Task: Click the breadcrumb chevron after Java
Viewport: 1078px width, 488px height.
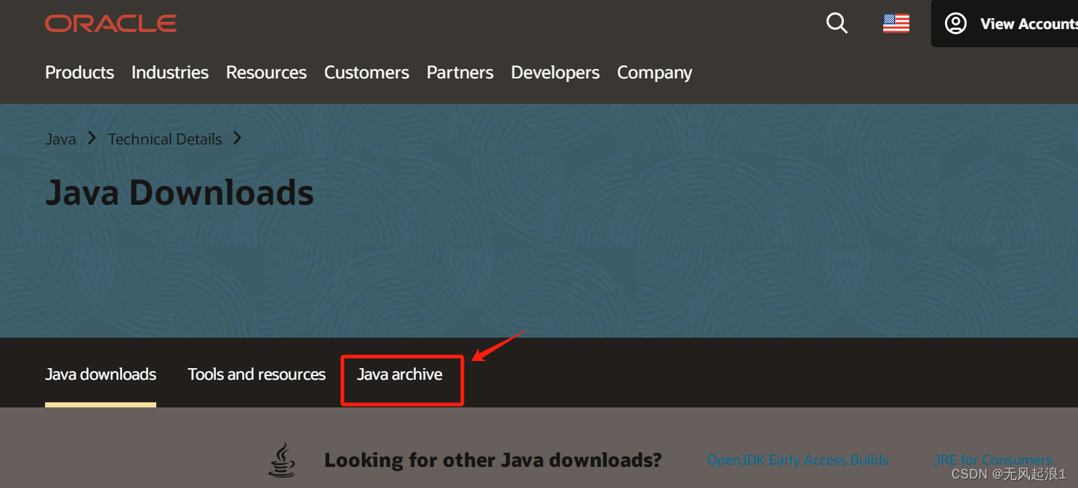Action: coord(92,138)
